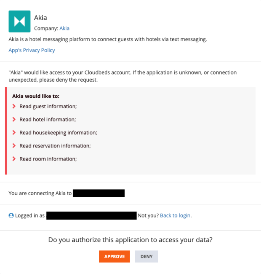The width and height of the screenshot is (261, 276).
Task: Click chevron beside Read housekeeping information
Action: click(14, 133)
